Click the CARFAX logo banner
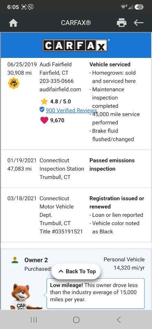This screenshot has height=329, width=152. pyautogui.click(x=76, y=45)
